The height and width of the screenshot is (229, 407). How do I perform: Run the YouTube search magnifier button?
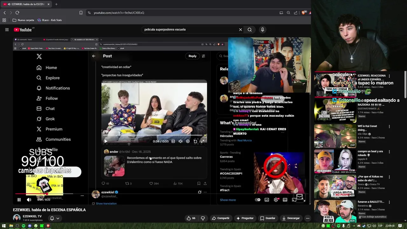250,30
